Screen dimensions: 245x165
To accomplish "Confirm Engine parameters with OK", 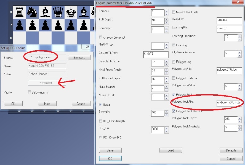I will click(110, 159).
